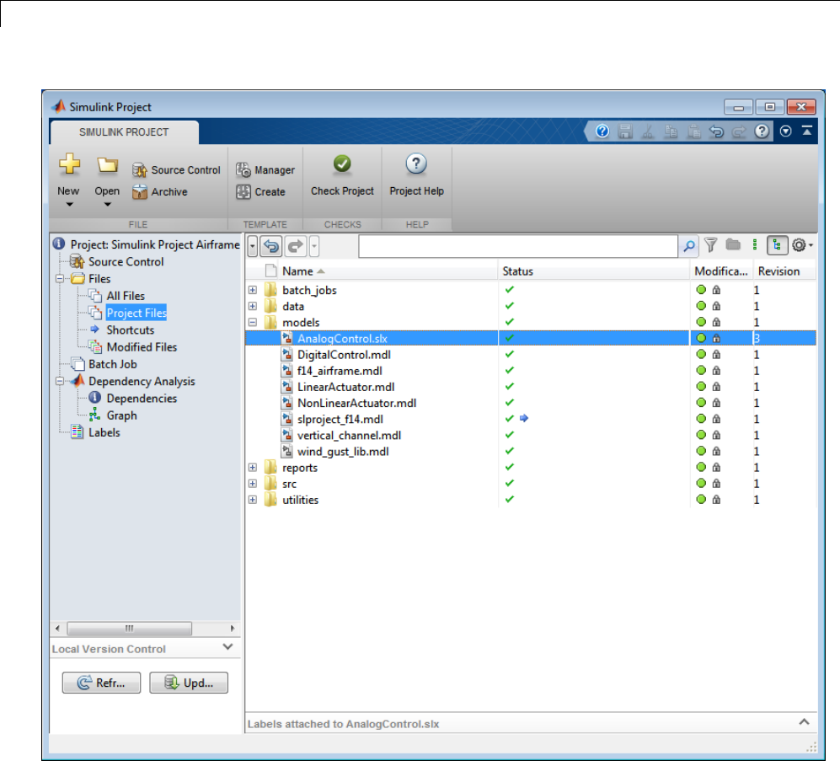
Task: Select f14_airframe.mdl file
Action: [531, 371]
